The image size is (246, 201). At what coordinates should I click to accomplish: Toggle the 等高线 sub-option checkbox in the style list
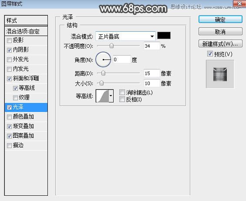point(15,88)
